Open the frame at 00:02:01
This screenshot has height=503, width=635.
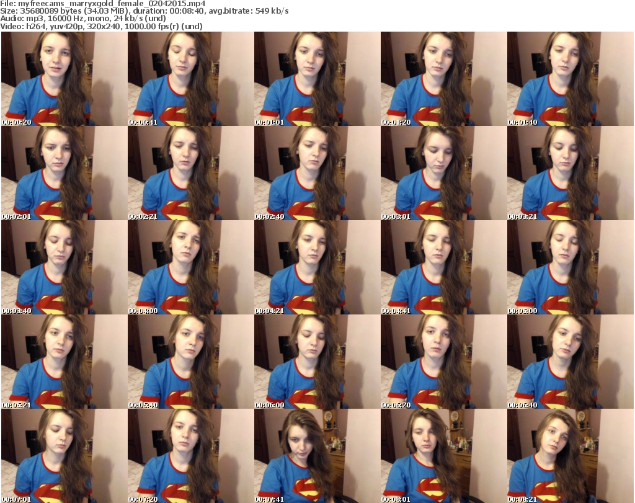point(64,173)
